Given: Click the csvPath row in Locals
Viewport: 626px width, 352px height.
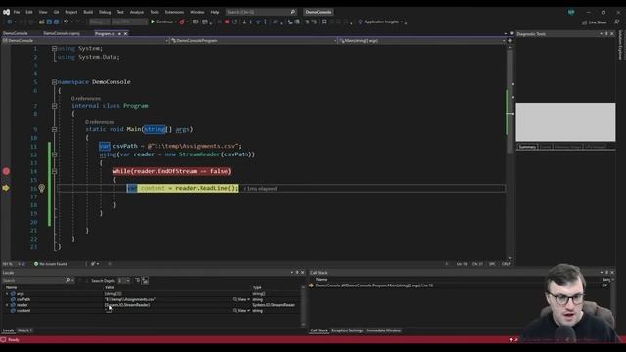Looking at the screenshot, I should pos(152,299).
